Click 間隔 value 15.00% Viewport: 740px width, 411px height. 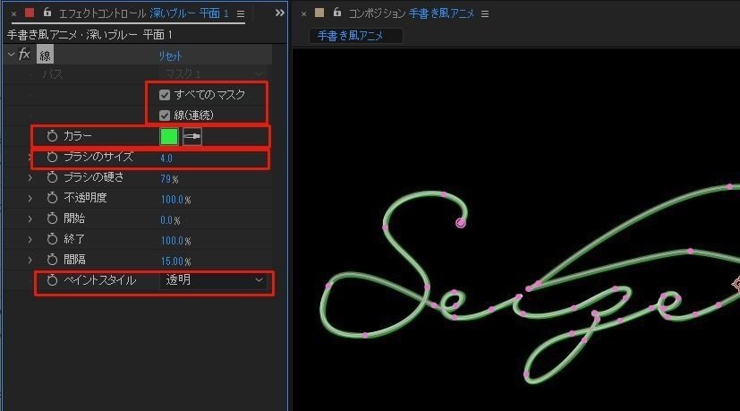[x=175, y=261]
